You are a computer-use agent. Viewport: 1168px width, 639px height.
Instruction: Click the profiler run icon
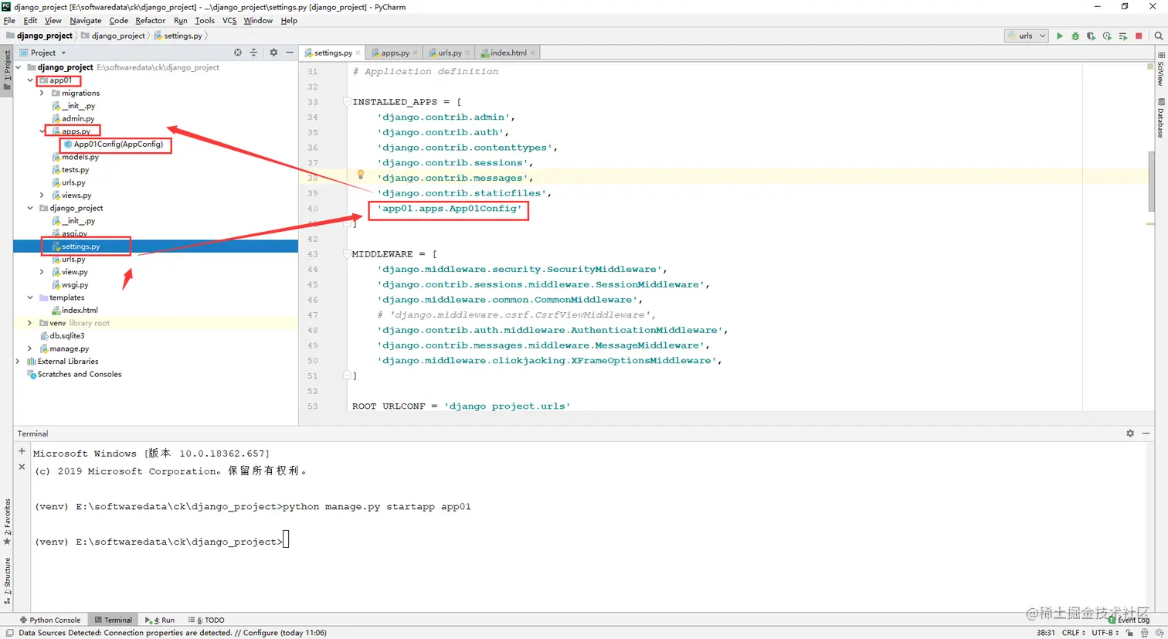pyautogui.click(x=1107, y=36)
